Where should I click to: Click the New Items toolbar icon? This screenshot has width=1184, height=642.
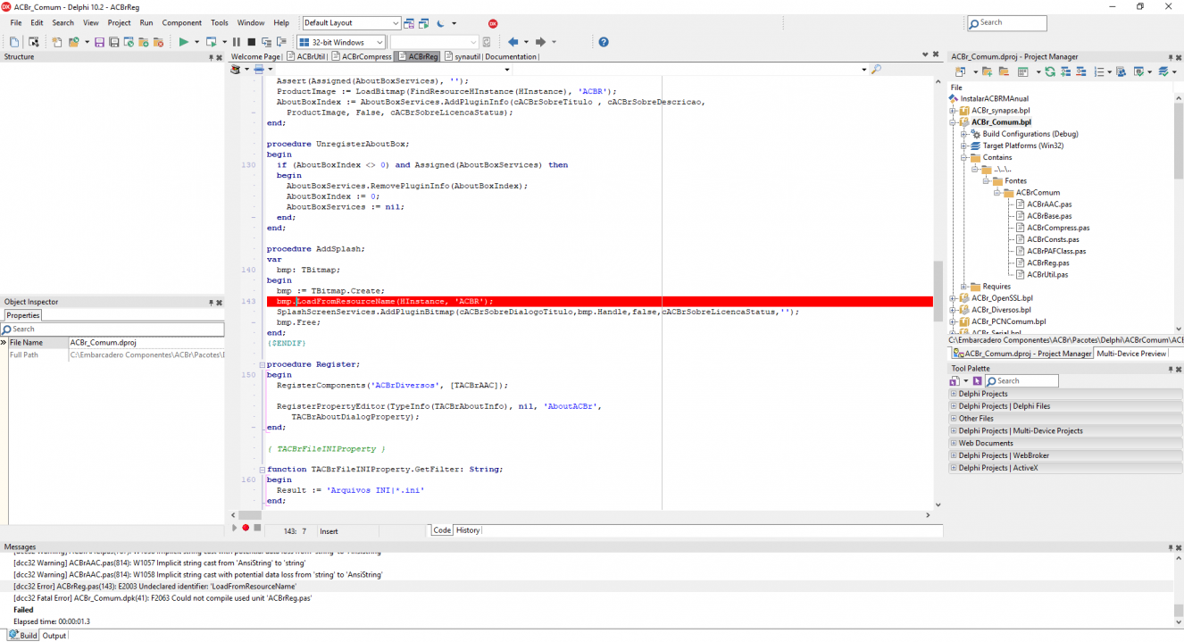coord(56,42)
